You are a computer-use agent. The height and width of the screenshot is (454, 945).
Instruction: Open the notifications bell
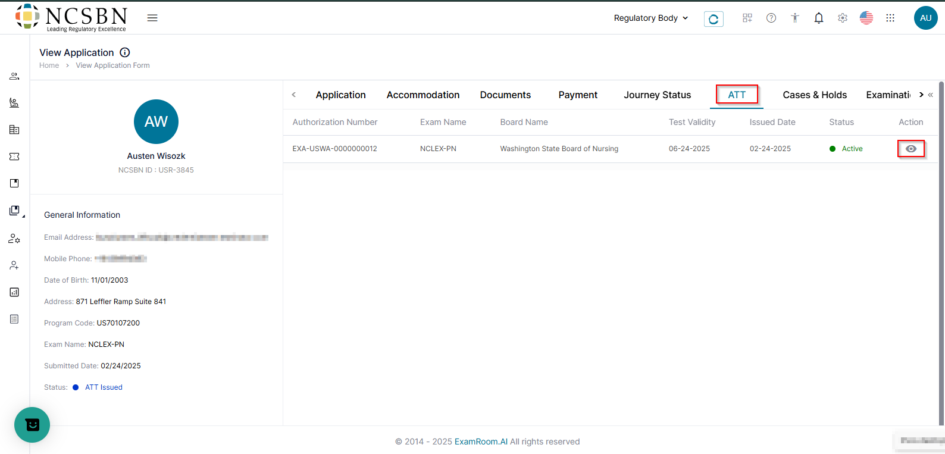[x=819, y=18]
